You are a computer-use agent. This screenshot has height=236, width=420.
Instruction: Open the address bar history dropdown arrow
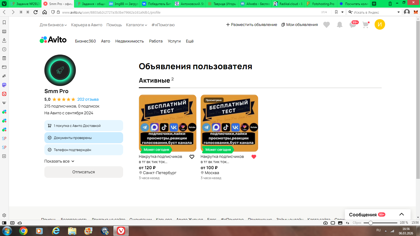(342, 12)
